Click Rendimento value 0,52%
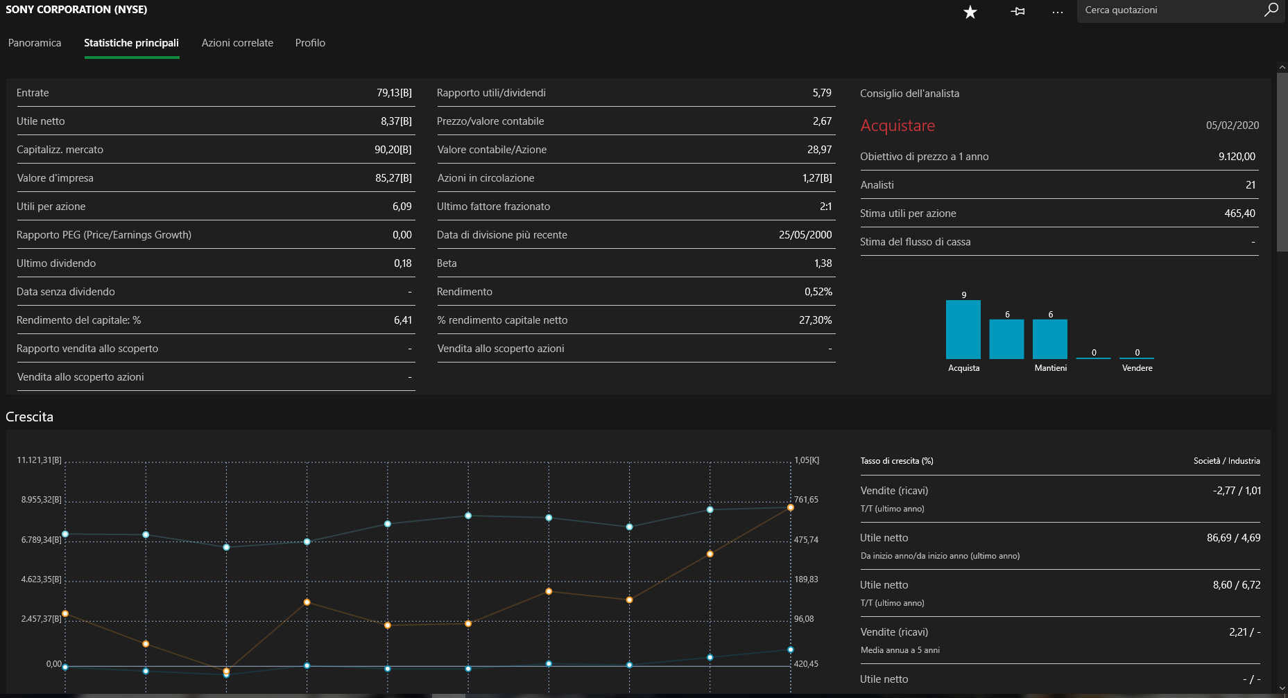Image resolution: width=1288 pixels, height=698 pixels. pyautogui.click(x=818, y=292)
